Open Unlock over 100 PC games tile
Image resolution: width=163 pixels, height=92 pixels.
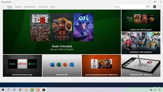(x=141, y=21)
